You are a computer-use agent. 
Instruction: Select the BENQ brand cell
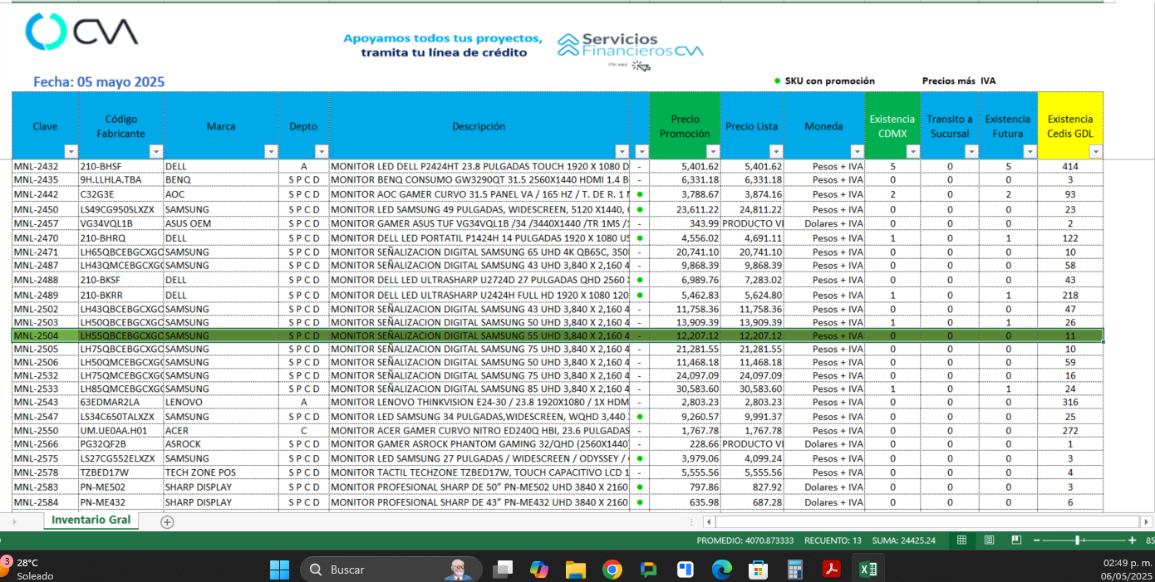click(x=221, y=180)
